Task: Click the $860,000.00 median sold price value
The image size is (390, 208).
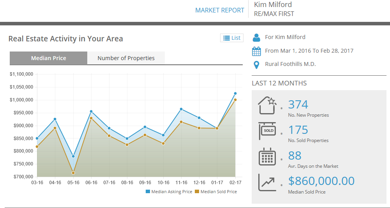Action: click(x=321, y=181)
